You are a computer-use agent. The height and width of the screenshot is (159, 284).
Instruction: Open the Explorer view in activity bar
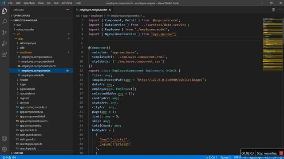tap(4, 11)
